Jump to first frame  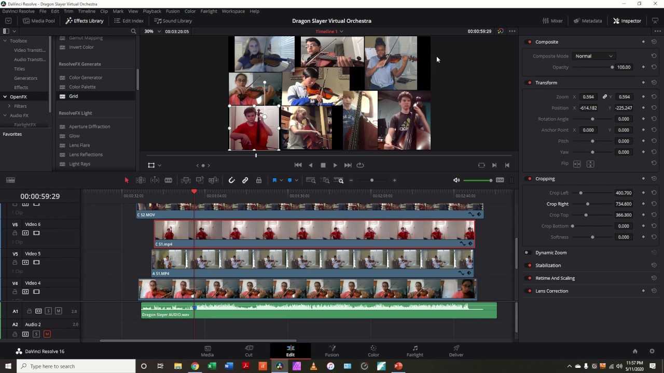pyautogui.click(x=298, y=165)
